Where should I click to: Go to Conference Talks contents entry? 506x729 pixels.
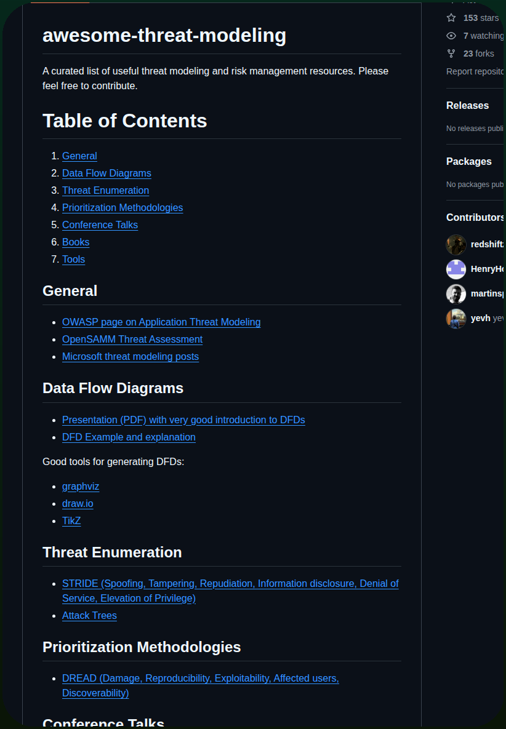[x=100, y=225]
